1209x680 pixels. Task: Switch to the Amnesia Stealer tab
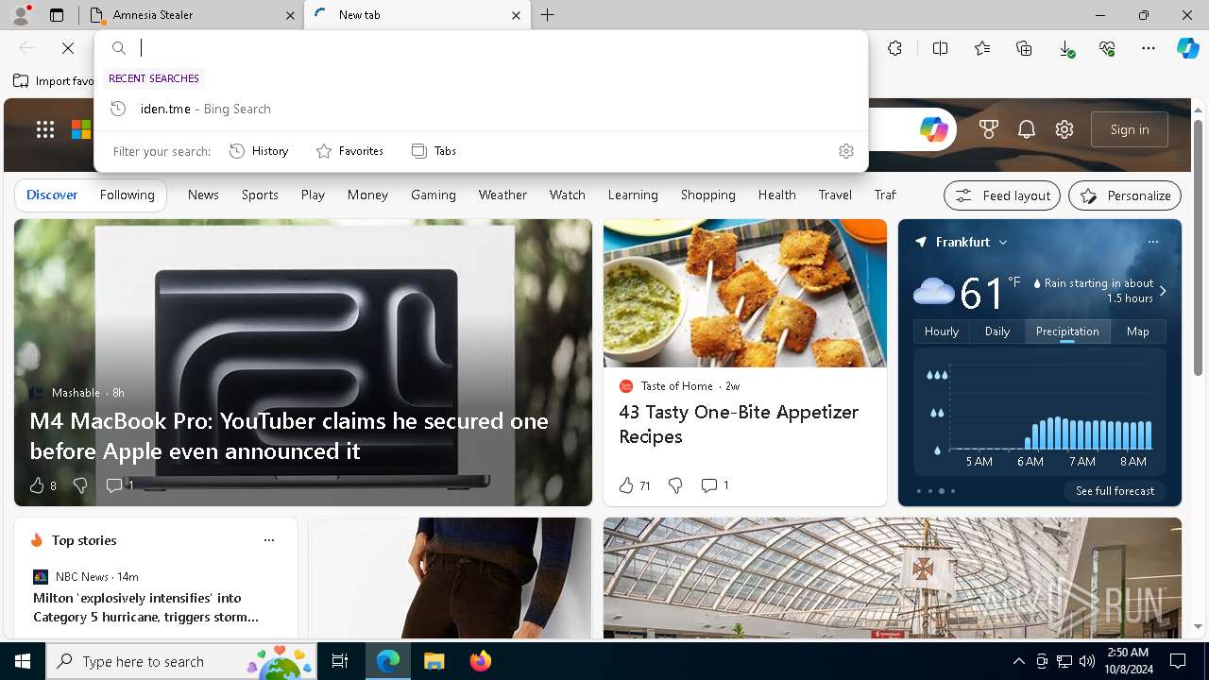click(193, 15)
